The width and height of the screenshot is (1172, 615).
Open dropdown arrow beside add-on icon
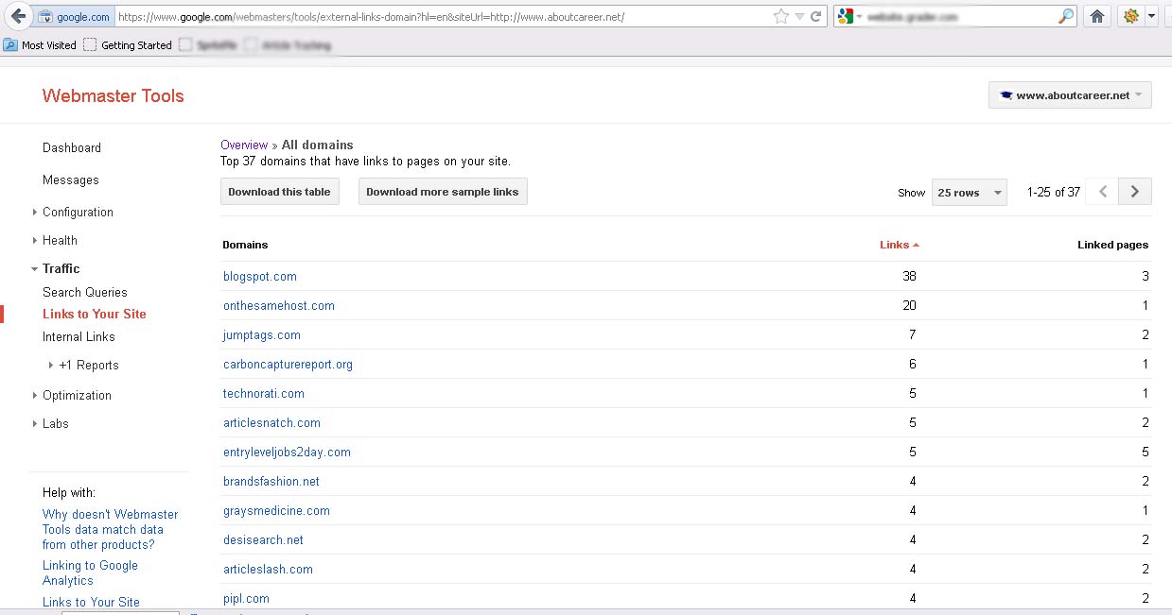click(x=1151, y=16)
